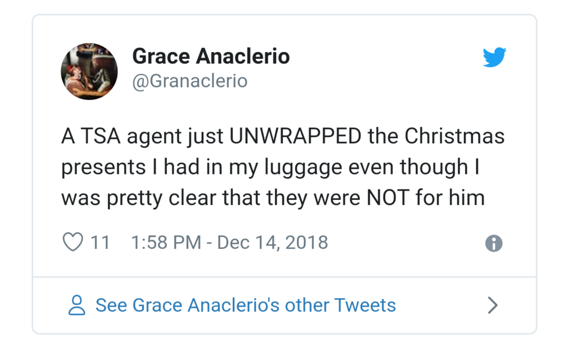Click the Twitter bird logo
This screenshot has height=350, width=569.
click(x=494, y=57)
